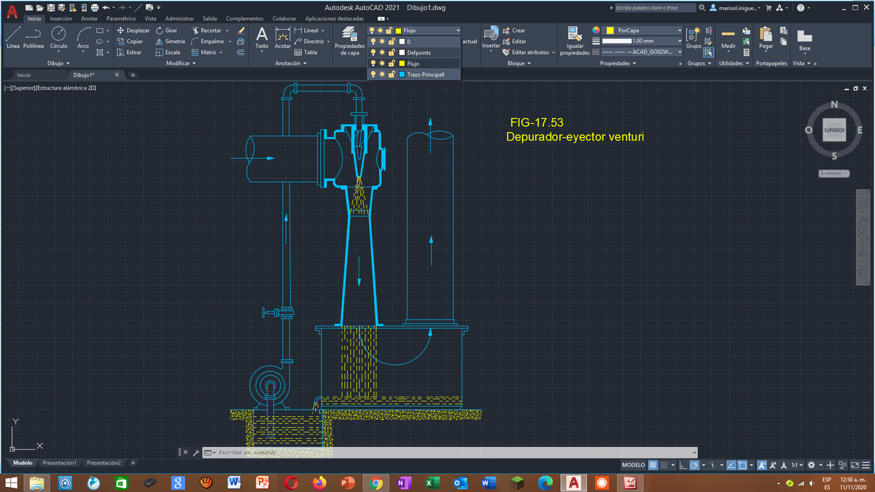Add a new drawing tab with plus
The width and height of the screenshot is (875, 492).
[x=133, y=75]
